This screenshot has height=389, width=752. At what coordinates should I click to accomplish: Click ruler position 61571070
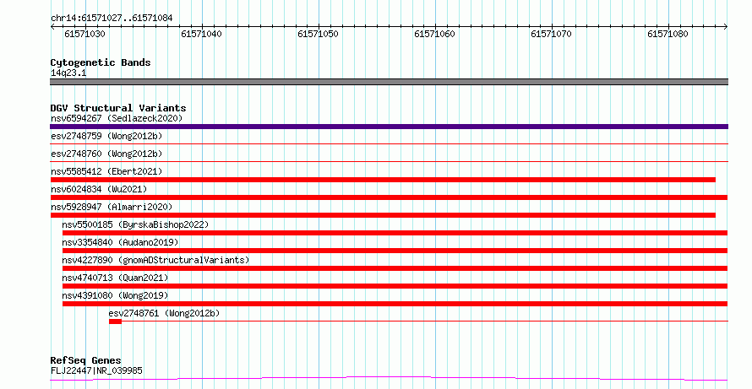pos(551,34)
